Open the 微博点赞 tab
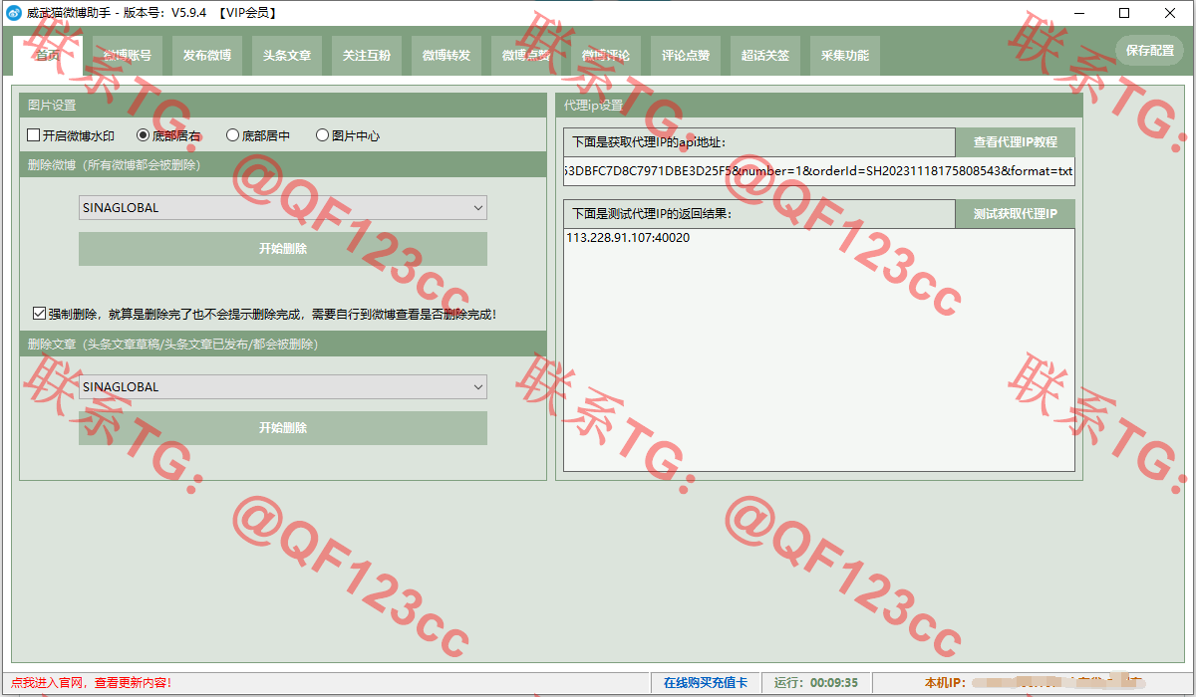The height and width of the screenshot is (697, 1196). coord(526,56)
